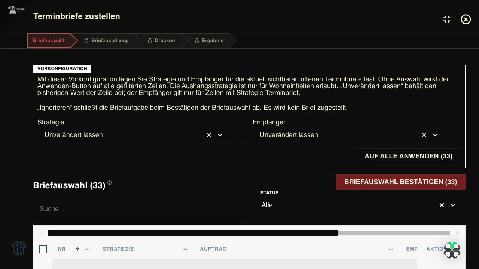Go to the locked Drucken step
The width and height of the screenshot is (479, 269).
[x=161, y=41]
